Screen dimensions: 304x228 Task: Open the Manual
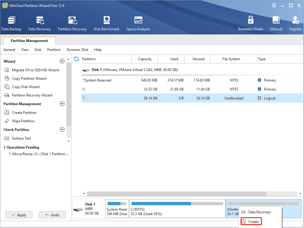276,24
